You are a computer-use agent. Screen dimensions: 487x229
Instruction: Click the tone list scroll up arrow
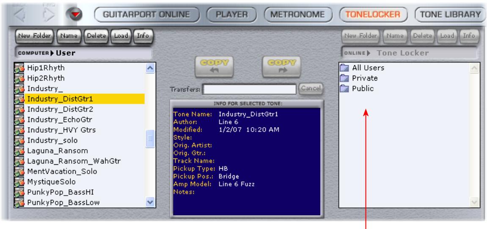click(x=150, y=68)
